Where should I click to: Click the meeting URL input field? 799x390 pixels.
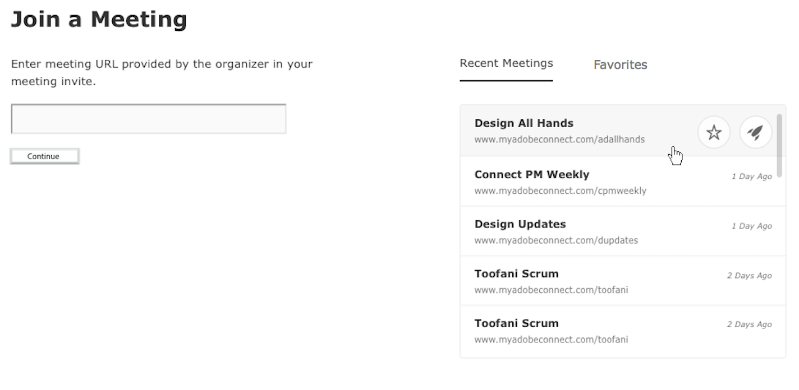tap(148, 118)
